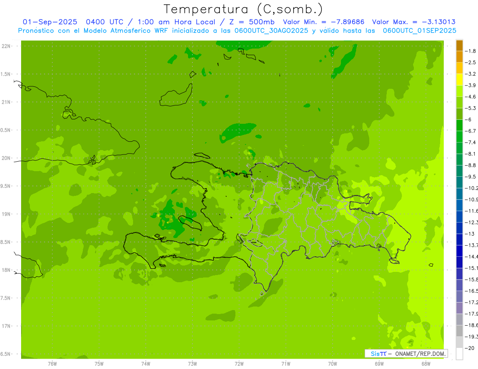
Task: Click the '7.5N' latitude axis label
Action: [x=6, y=298]
